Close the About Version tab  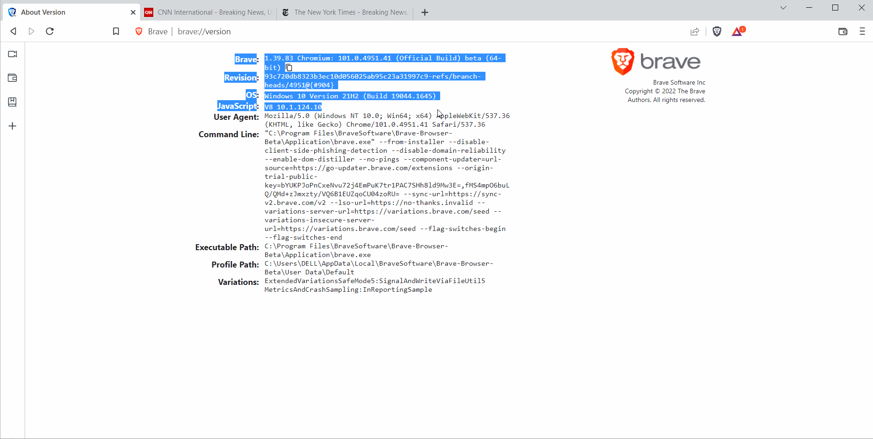[133, 12]
